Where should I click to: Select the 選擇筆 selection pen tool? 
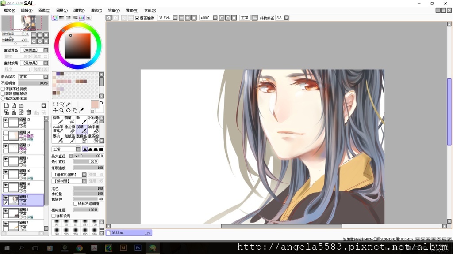81,138
